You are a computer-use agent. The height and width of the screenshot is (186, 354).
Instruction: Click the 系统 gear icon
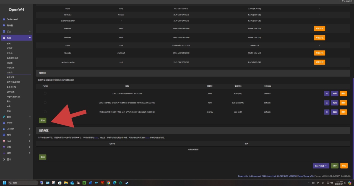4,38
